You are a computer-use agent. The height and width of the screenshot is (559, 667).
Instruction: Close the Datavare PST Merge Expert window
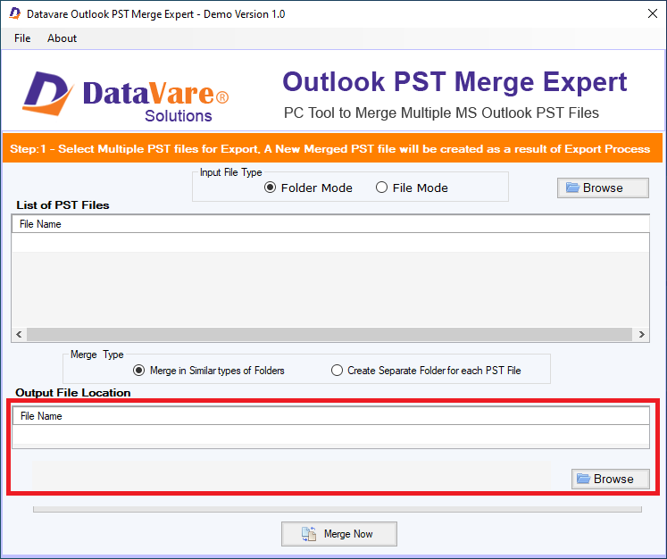653,13
